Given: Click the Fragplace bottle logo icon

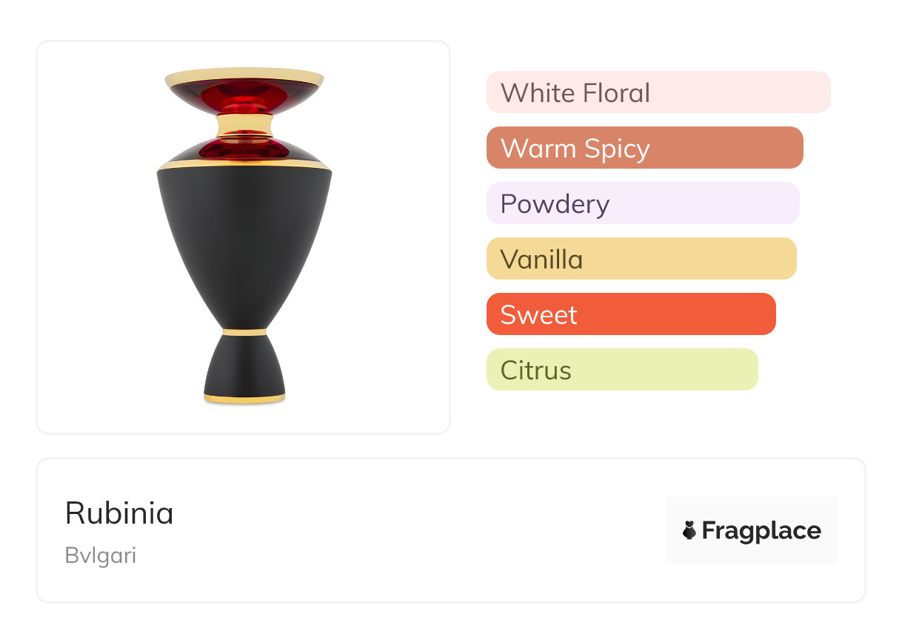Looking at the screenshot, I should (689, 530).
